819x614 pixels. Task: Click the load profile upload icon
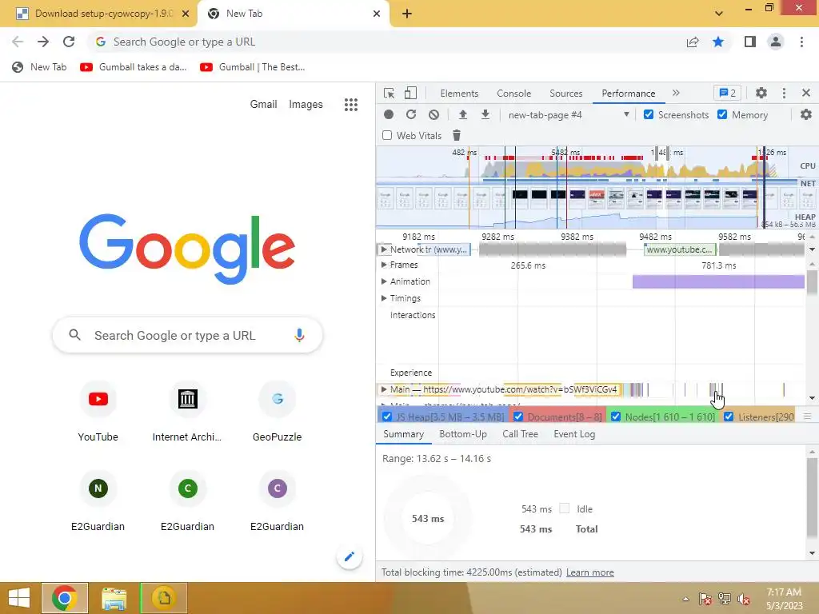click(463, 115)
